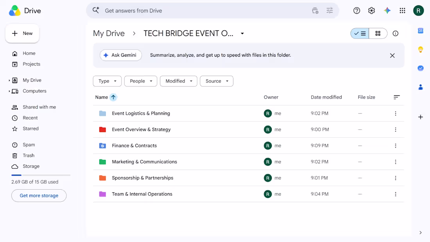
Task: Open the Type filter dropdown
Action: click(107, 81)
